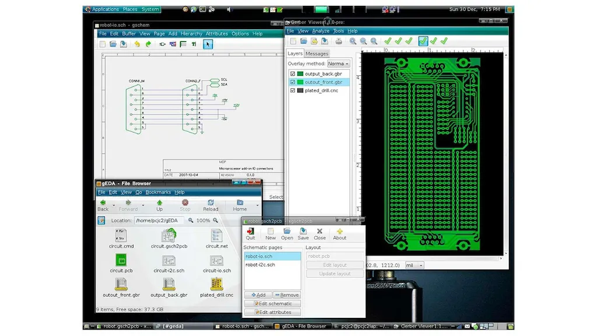Click the Edit attributes button
Viewport: 597px width, 336px height.
273,313
